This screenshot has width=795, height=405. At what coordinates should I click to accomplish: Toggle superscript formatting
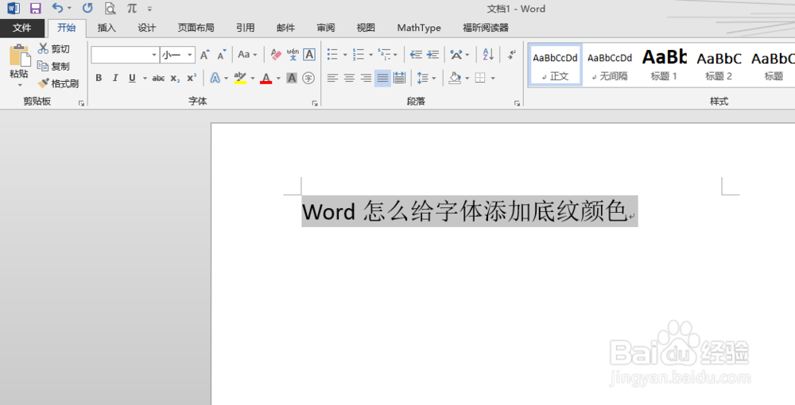pyautogui.click(x=192, y=78)
